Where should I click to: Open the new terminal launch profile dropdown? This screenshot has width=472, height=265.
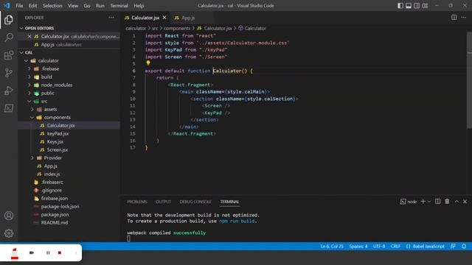(x=429, y=202)
